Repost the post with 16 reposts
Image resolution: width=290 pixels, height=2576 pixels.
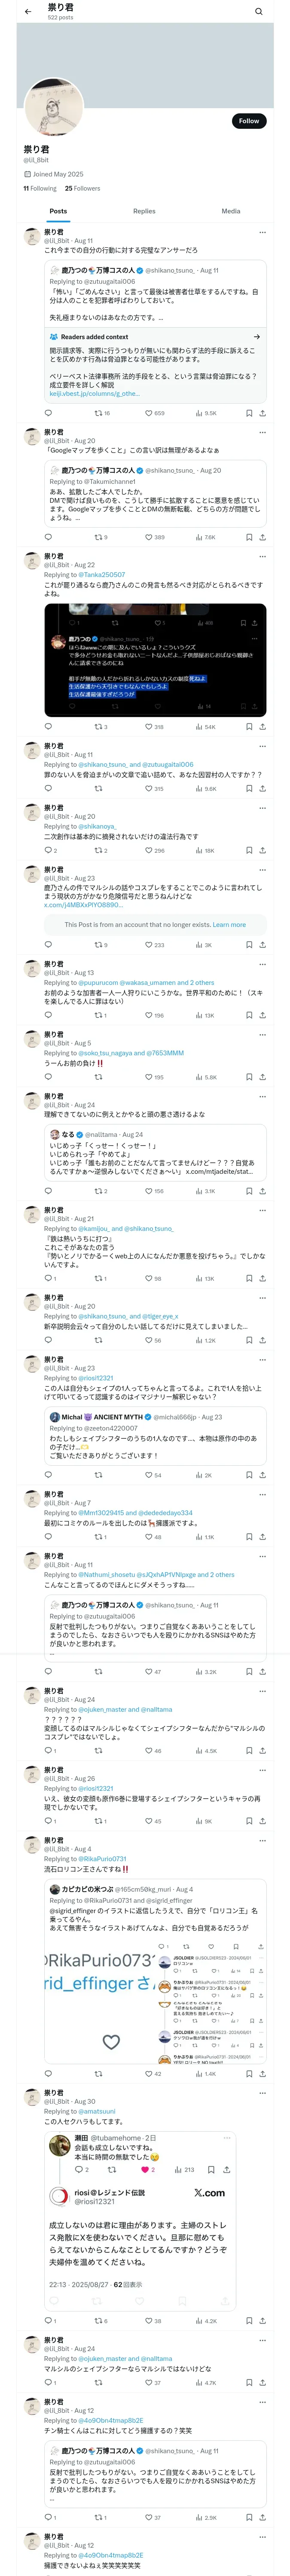point(98,413)
